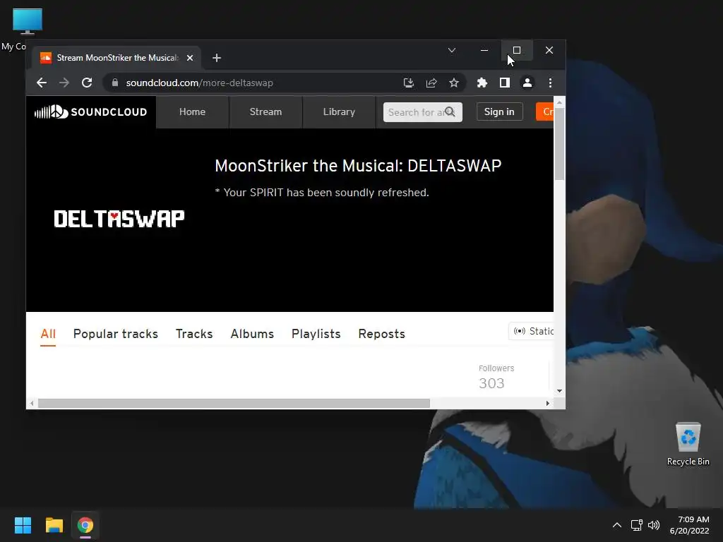
Task: Switch to the Tracks tab
Action: (x=194, y=334)
